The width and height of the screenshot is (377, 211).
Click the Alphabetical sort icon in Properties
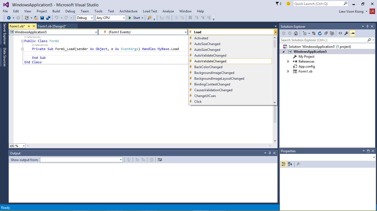pyautogui.click(x=290, y=164)
